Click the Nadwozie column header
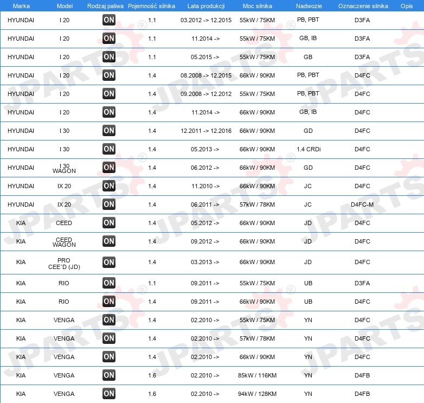Screen dimensions: 424x403 (309, 6)
